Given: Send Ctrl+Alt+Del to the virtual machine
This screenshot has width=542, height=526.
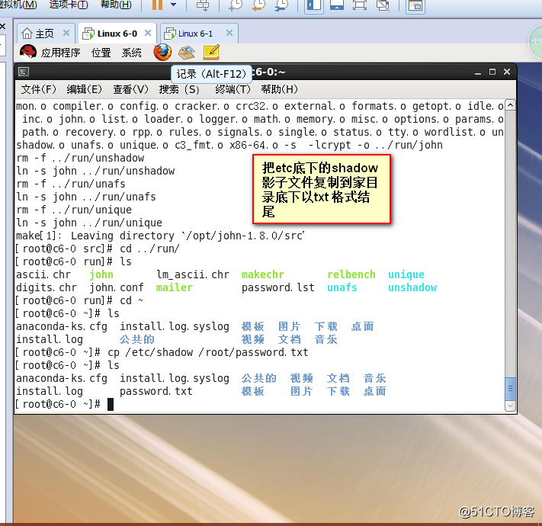Looking at the screenshot, I should click(203, 5).
